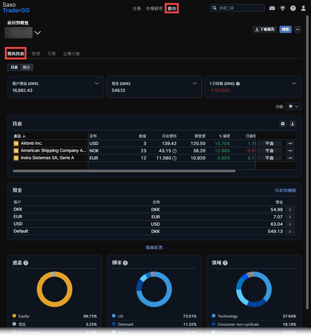The height and width of the screenshot is (336, 311).
Task: Open more options for Indra Sistemas row
Action: pyautogui.click(x=290, y=158)
